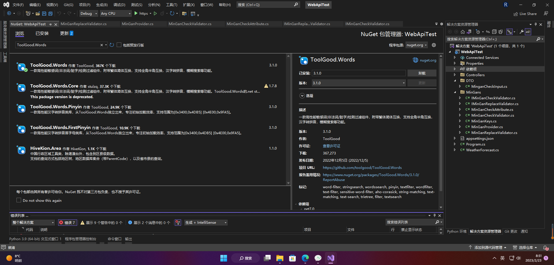Open the Any CPU platform dropdown

point(116,13)
